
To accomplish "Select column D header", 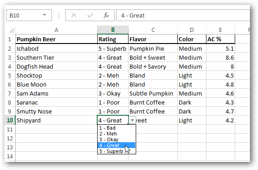I will tap(192, 30).
